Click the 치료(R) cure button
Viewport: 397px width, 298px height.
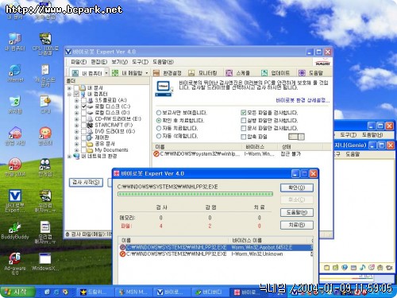coord(297,225)
